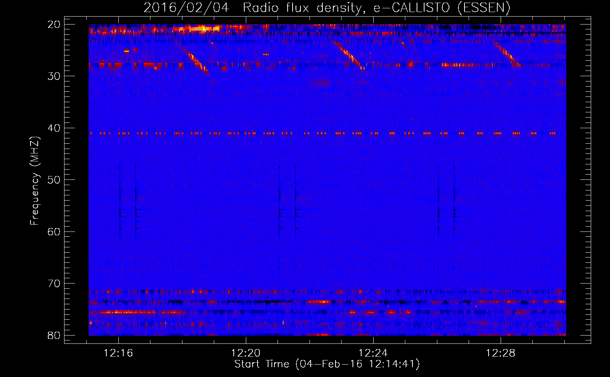
Task: Click the 30 frequency tick label
Action: (54, 76)
